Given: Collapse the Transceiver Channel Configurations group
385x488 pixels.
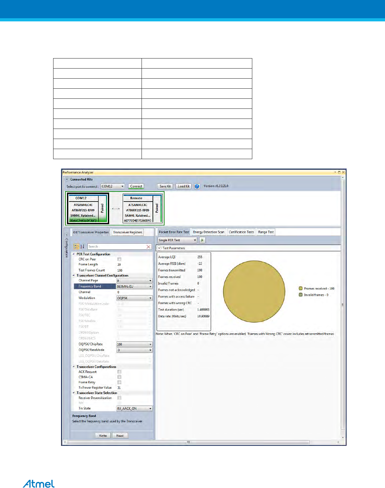Looking at the screenshot, I should 74,275.
